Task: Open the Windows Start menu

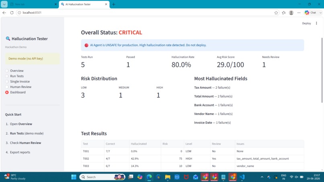Action: (x=74, y=177)
